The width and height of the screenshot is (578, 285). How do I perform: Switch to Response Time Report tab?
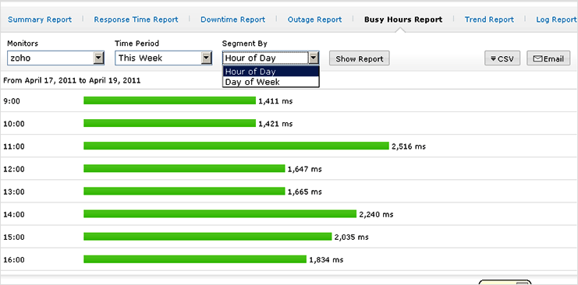click(x=136, y=19)
